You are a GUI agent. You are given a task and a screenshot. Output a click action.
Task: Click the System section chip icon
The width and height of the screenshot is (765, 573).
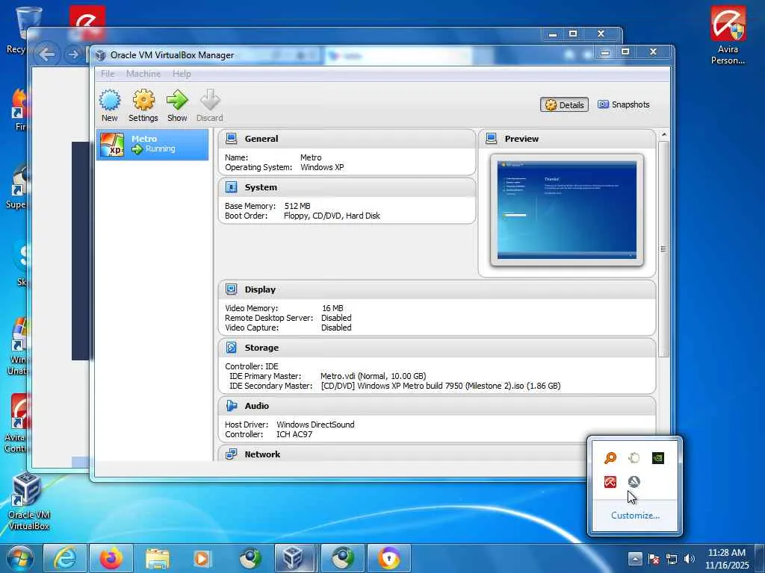[x=232, y=187]
